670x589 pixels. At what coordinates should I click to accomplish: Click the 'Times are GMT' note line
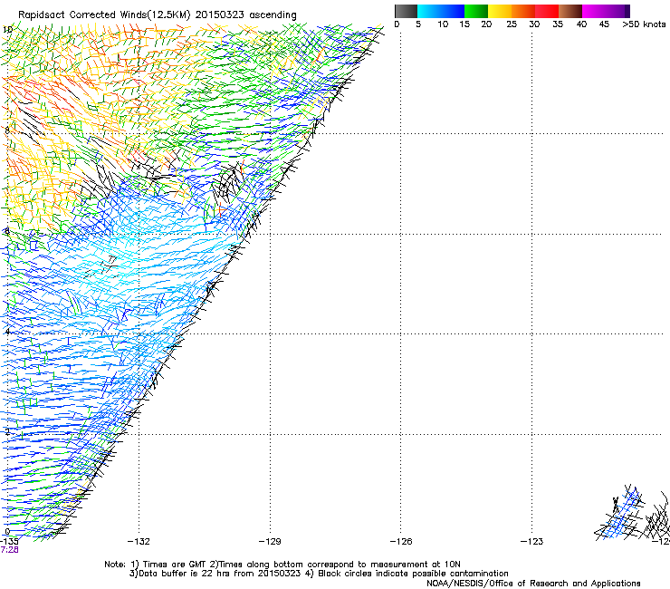282,565
